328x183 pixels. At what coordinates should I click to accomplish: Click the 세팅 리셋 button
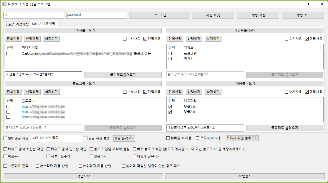[213, 15]
